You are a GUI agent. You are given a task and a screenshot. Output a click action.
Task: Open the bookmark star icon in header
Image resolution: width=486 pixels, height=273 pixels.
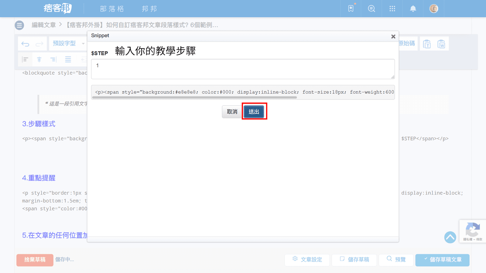(351, 8)
